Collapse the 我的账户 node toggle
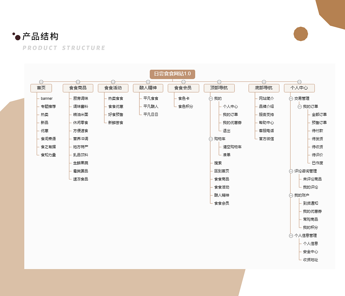The height and width of the screenshot is (296, 345). coord(291,196)
